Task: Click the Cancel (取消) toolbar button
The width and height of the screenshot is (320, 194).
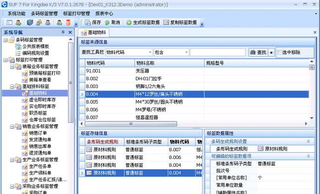Action: pos(112,23)
